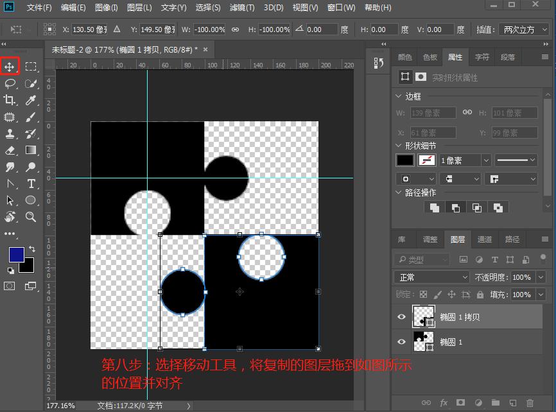Click the 椭圆 1 layer thumbnail
The image size is (556, 412).
coord(424,342)
